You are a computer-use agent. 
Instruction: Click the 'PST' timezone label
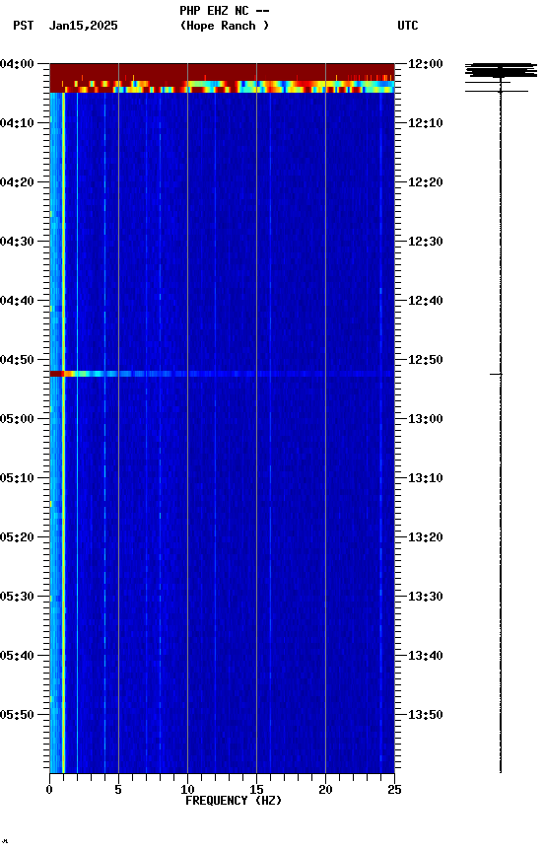tap(24, 26)
